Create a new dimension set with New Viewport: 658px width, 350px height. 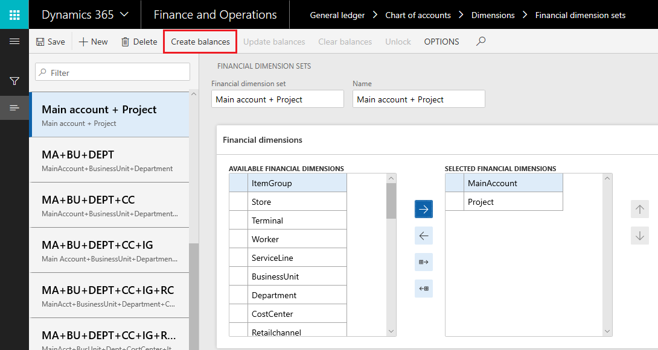93,42
